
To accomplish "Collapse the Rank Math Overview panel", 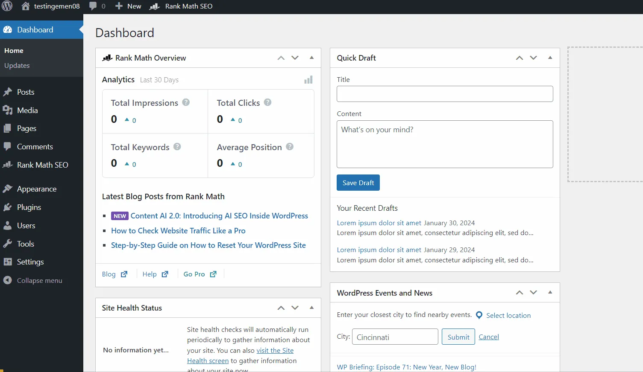I will [x=311, y=58].
